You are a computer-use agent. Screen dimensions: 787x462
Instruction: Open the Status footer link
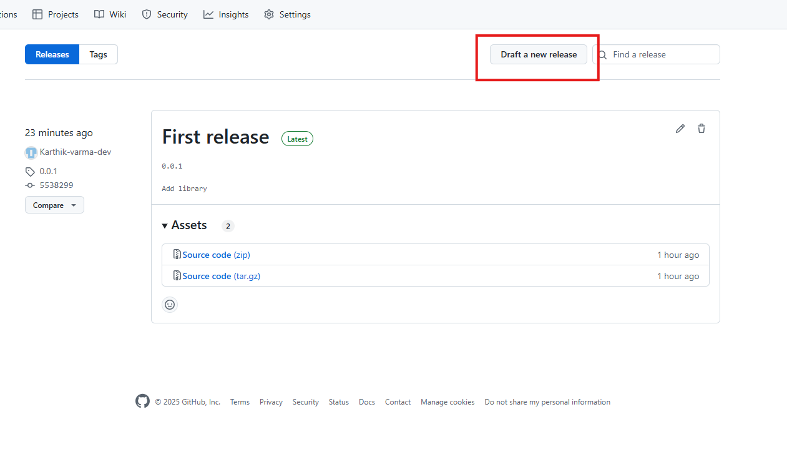(339, 402)
